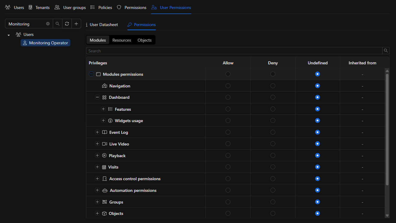This screenshot has height=223, width=396.
Task: Allow Automation permissions
Action: tap(228, 190)
